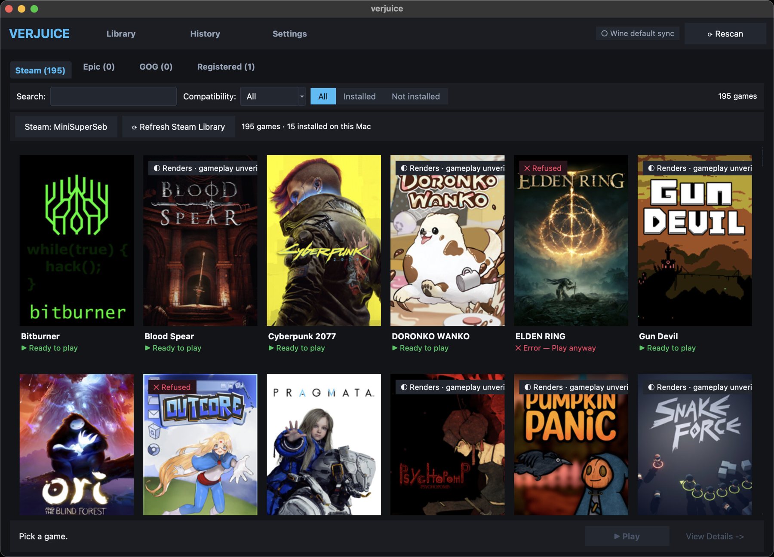Click Refused badge on Outcore
This screenshot has width=774, height=557.
(x=172, y=387)
